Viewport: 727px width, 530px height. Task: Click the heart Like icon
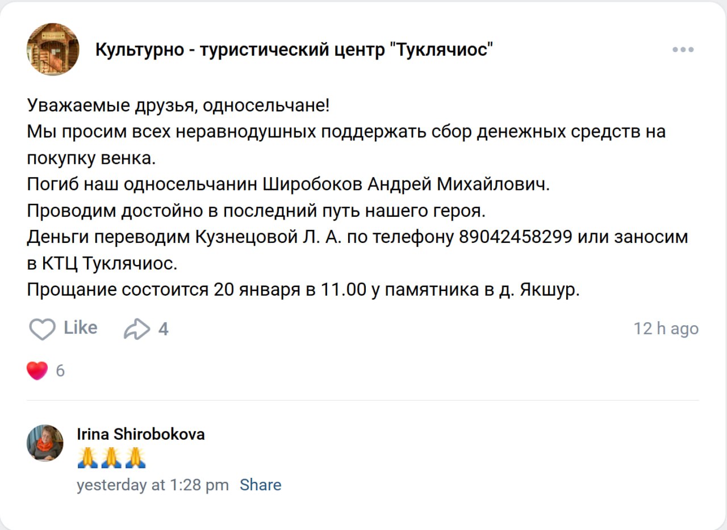click(x=43, y=329)
